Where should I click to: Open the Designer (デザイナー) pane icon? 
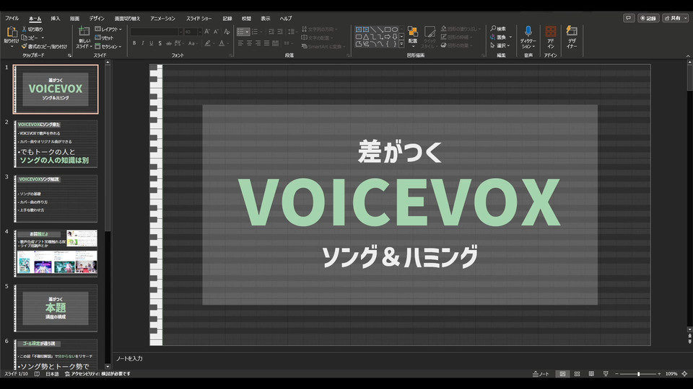click(572, 31)
